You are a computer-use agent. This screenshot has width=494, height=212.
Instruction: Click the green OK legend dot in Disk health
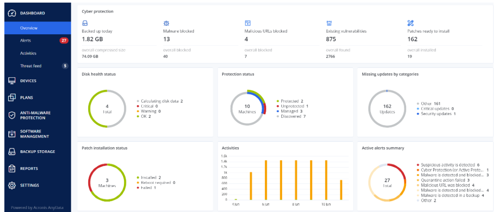point(138,117)
